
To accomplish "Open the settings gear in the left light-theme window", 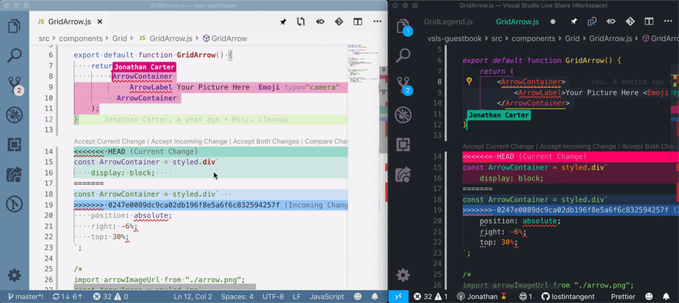I will [15, 275].
